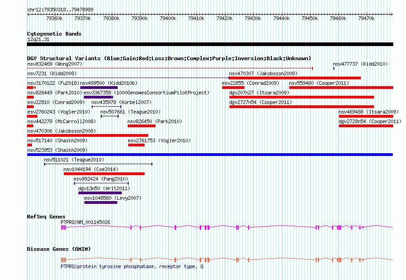Click the nsv507661 (Teague2010) label

pos(130,112)
